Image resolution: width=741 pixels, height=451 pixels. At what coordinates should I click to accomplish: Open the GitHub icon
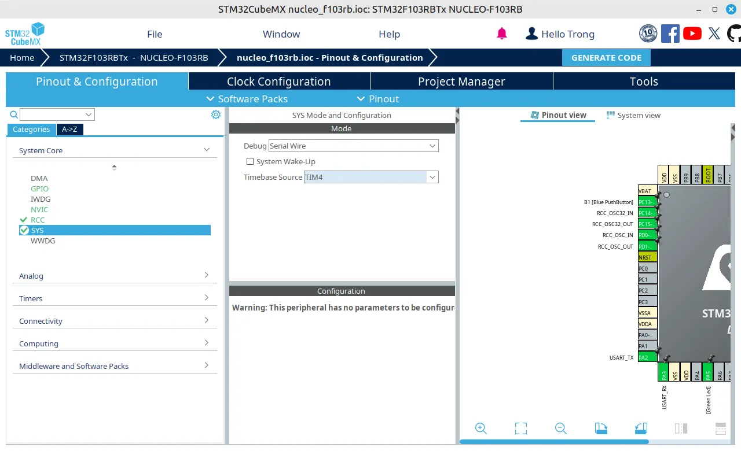click(734, 34)
